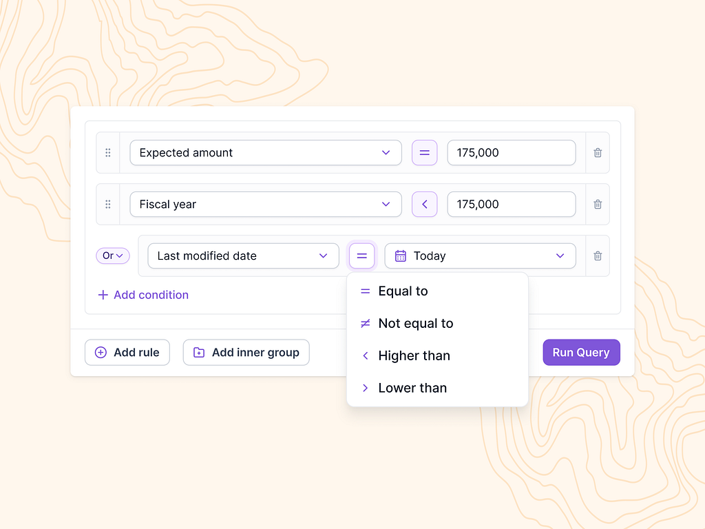The height and width of the screenshot is (529, 705).
Task: Click the Add inner group button
Action: [x=246, y=352]
